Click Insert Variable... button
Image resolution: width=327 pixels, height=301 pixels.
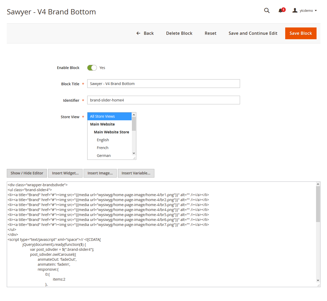136,173
